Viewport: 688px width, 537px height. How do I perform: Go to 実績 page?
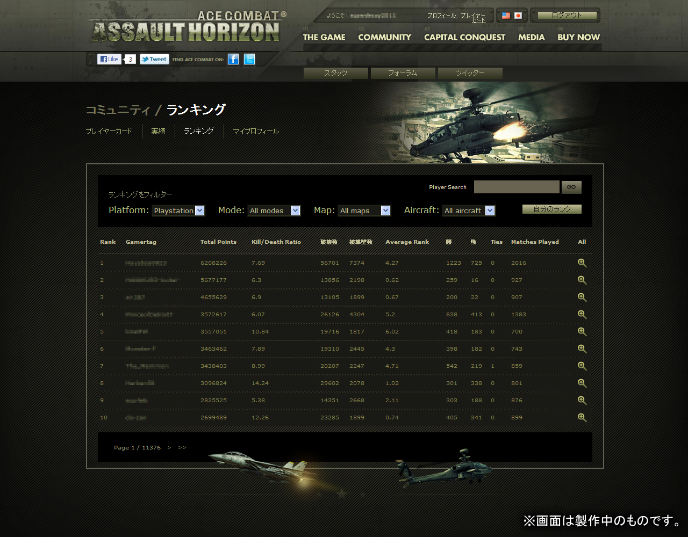point(158,131)
